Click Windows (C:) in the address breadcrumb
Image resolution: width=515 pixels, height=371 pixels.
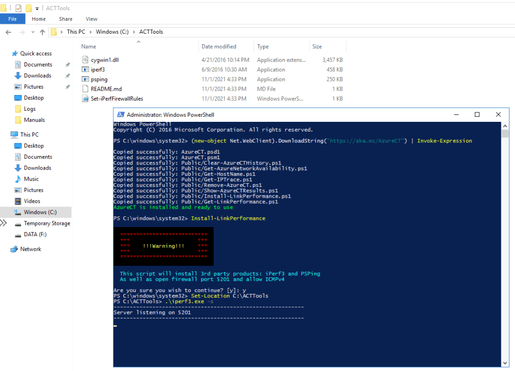coord(112,32)
